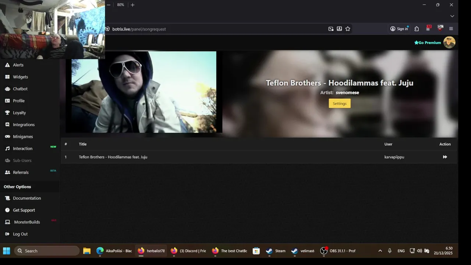The height and width of the screenshot is (265, 471).
Task: Switch to the Discord Firefox window
Action: [x=188, y=251]
